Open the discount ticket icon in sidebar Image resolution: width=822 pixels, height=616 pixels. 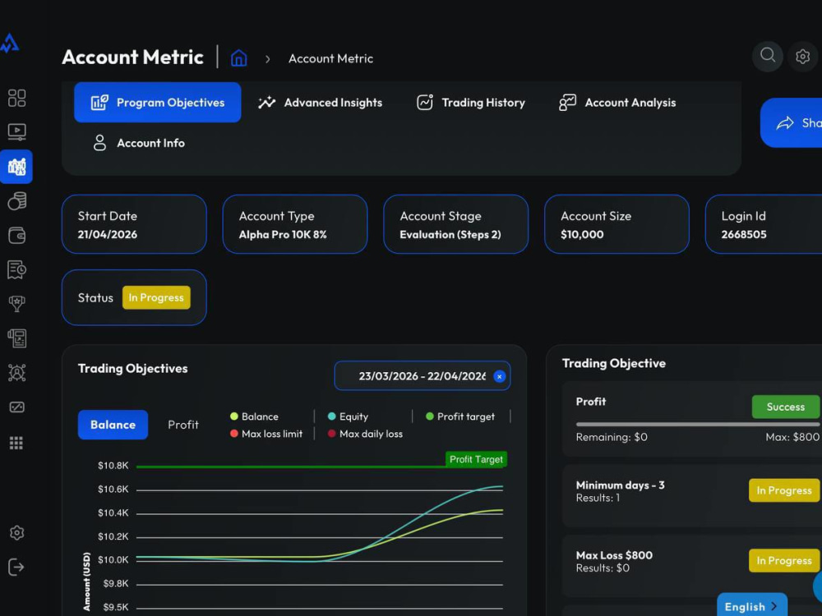point(16,407)
